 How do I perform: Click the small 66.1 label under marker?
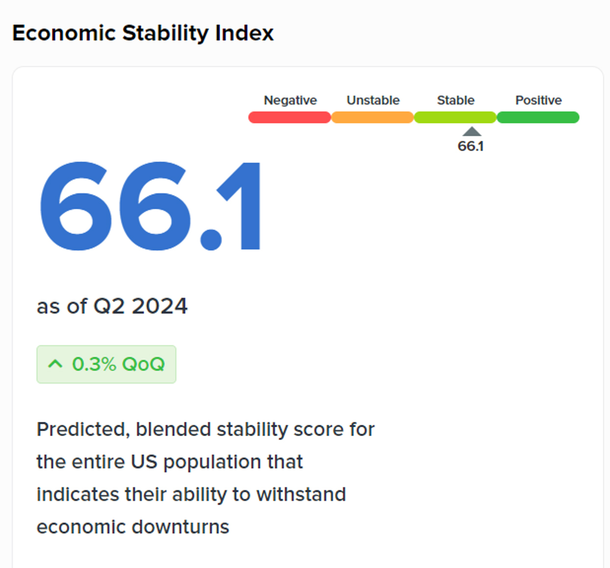471,146
